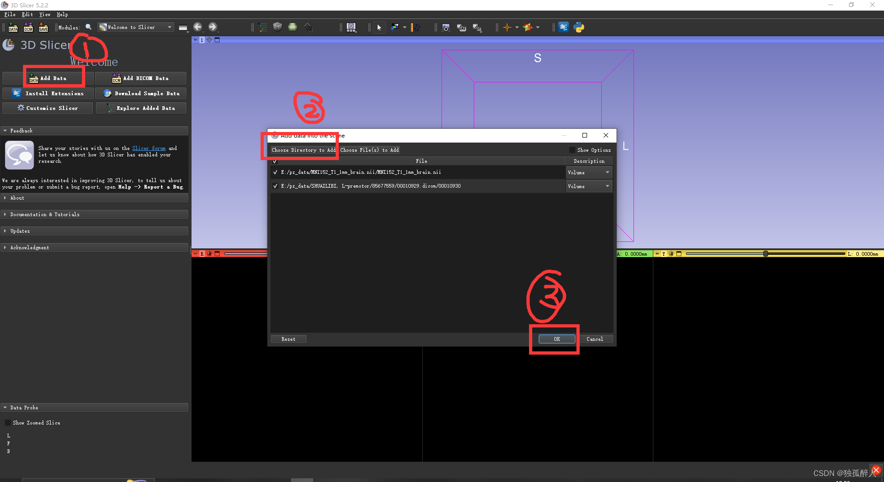This screenshot has height=482, width=884.
Task: Open the Extensions Manager via toolbar icon
Action: [x=564, y=27]
